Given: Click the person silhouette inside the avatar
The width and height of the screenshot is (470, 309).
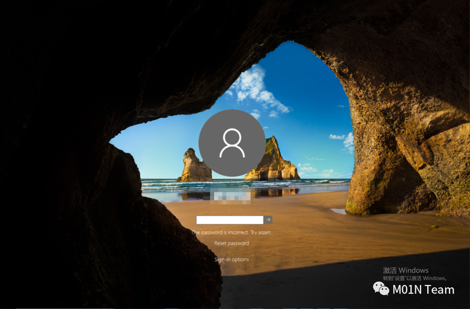Looking at the screenshot, I should tap(232, 143).
